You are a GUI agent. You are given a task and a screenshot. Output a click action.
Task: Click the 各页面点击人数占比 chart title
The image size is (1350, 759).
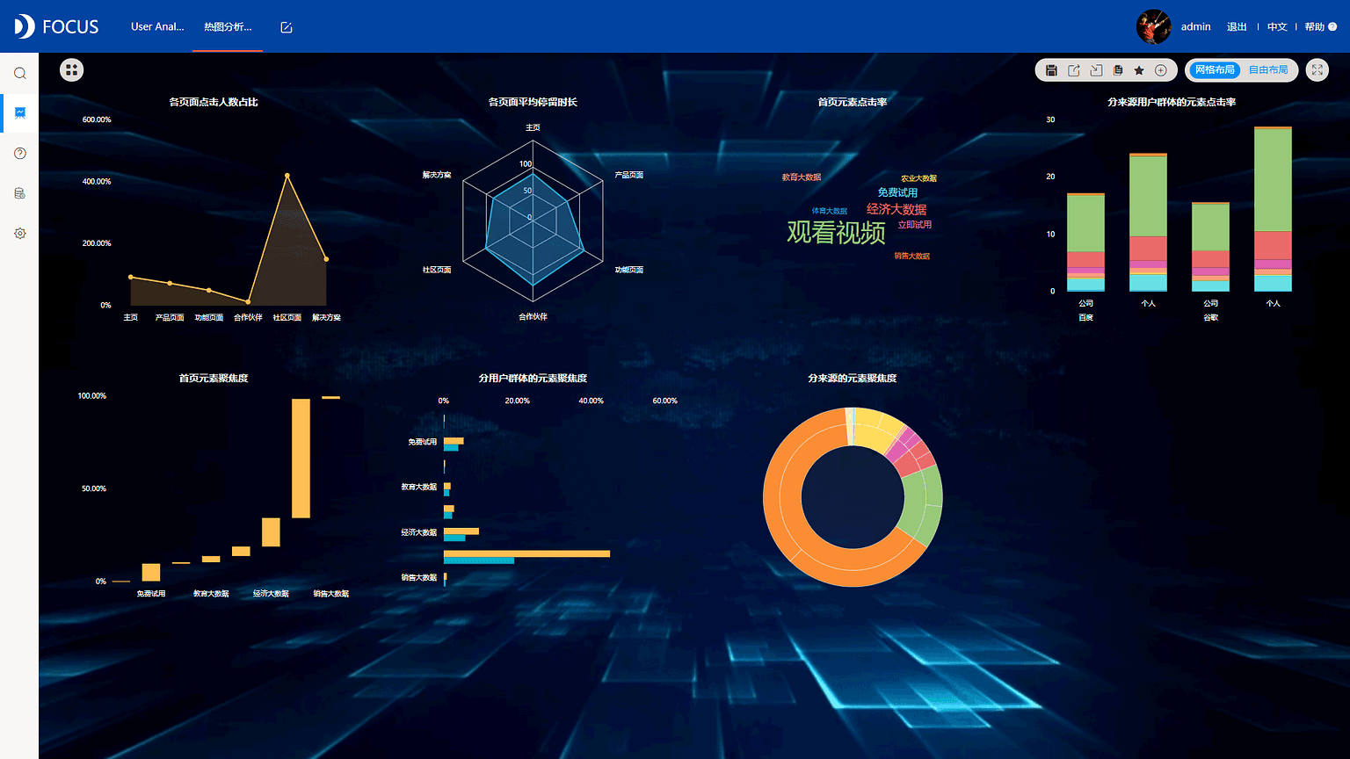tap(214, 102)
